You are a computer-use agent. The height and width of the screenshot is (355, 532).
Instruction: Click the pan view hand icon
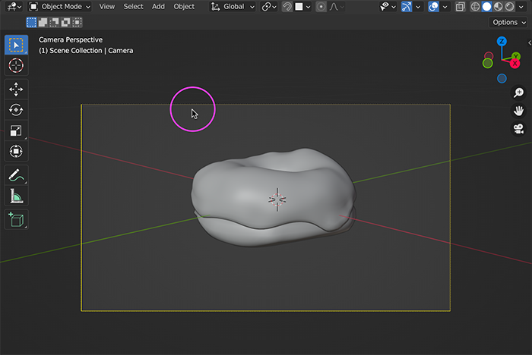tap(518, 111)
